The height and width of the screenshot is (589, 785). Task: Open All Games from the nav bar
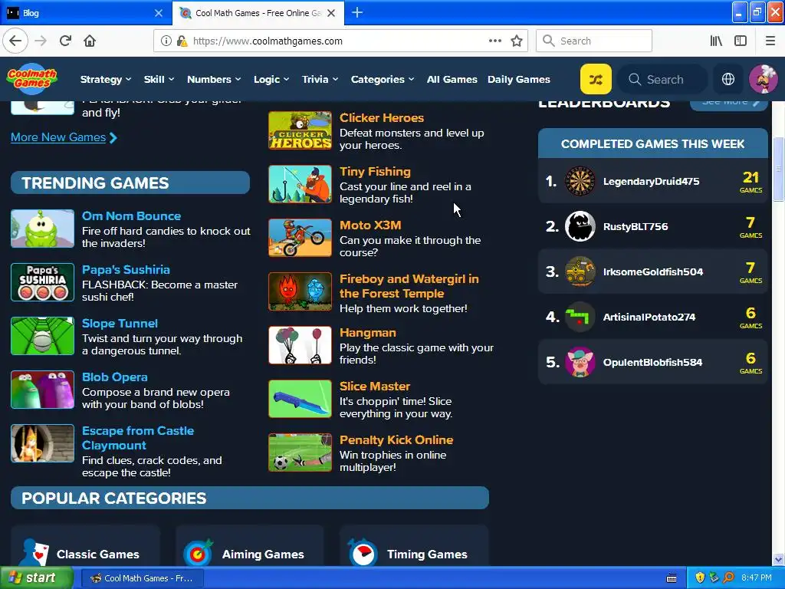(452, 79)
